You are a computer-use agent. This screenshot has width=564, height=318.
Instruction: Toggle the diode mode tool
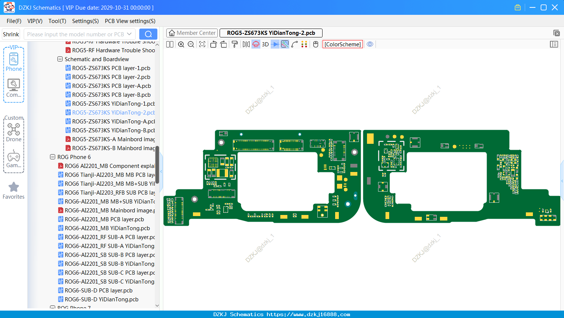(x=275, y=44)
